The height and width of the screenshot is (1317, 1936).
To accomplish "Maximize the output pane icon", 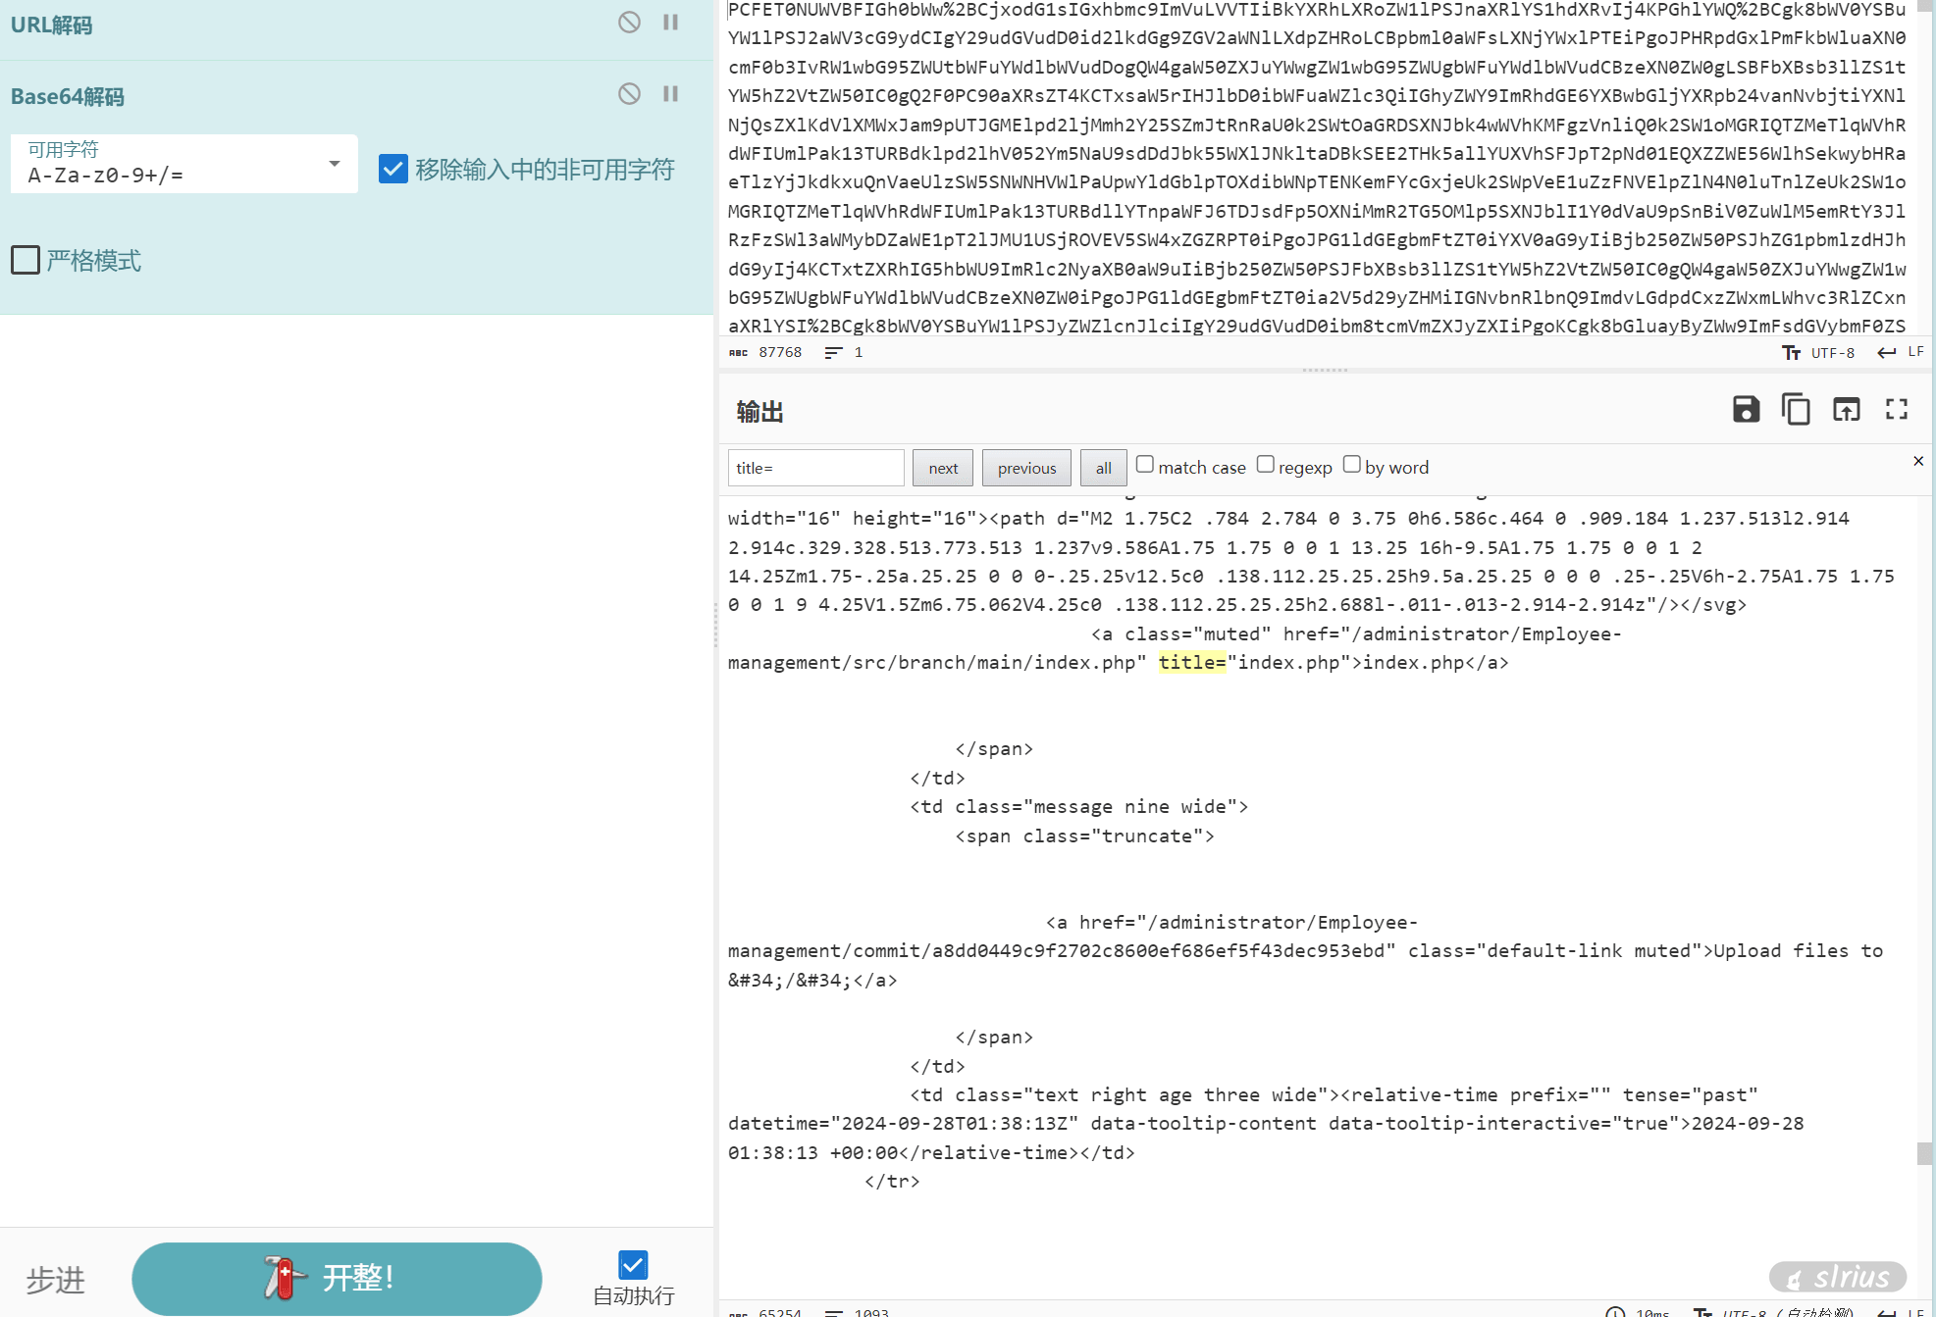I will click(1896, 409).
